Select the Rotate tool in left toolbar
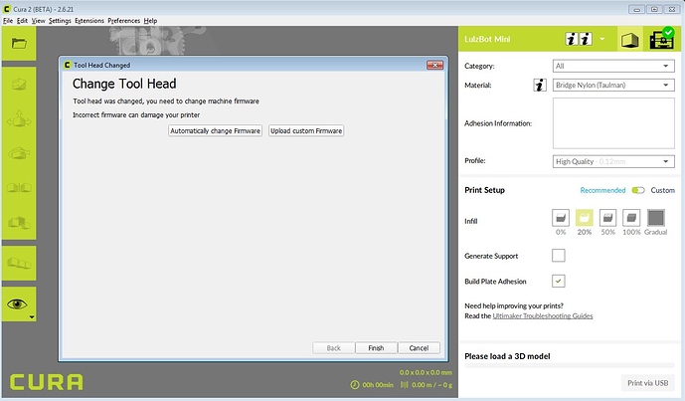The width and height of the screenshot is (685, 401). 19,153
